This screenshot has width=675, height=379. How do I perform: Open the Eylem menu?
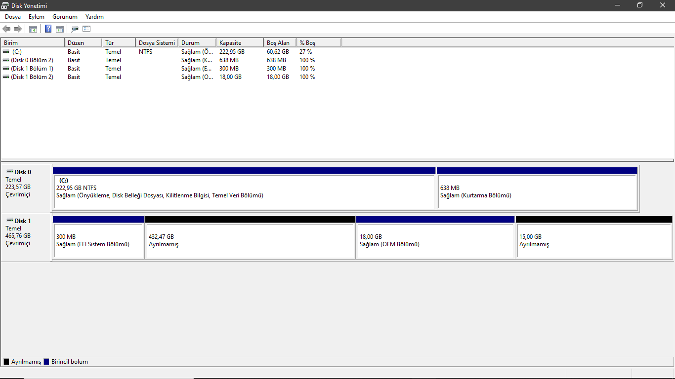coord(37,17)
